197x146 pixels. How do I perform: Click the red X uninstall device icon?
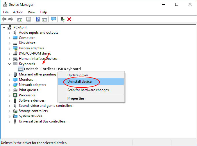coord(69,19)
